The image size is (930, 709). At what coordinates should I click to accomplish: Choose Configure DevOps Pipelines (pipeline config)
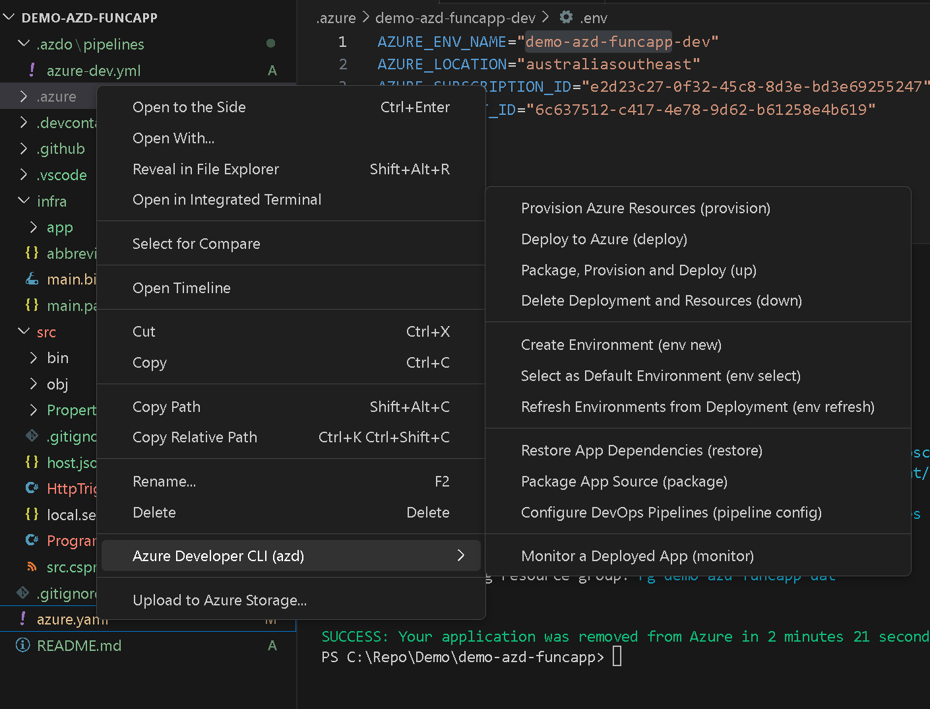click(x=698, y=512)
